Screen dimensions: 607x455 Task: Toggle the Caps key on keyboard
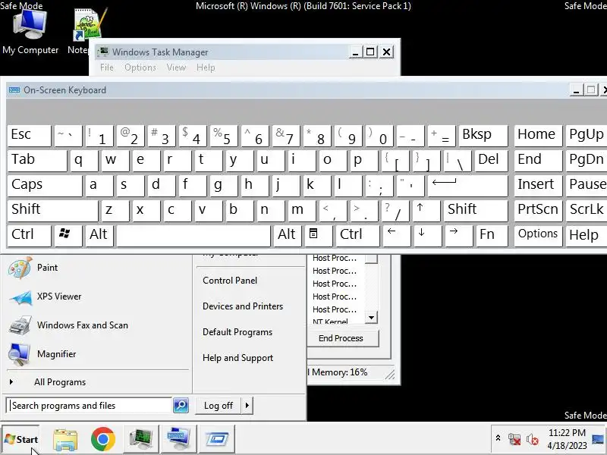click(x=45, y=186)
